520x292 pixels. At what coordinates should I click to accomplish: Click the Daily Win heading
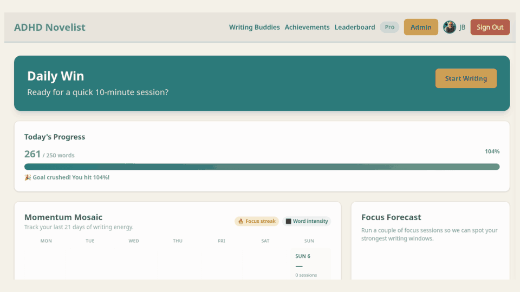(x=55, y=76)
